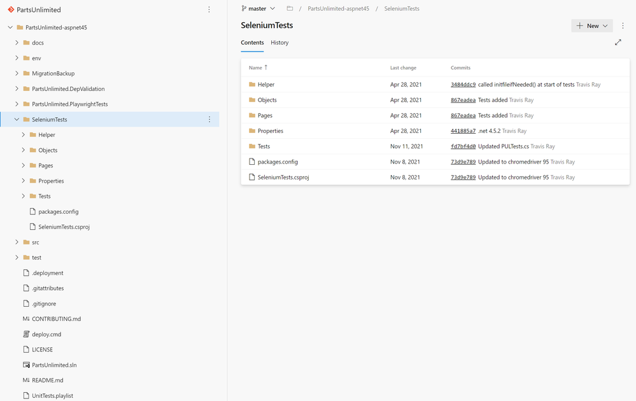Click SeleniumTests in the breadcrumb

click(x=402, y=8)
